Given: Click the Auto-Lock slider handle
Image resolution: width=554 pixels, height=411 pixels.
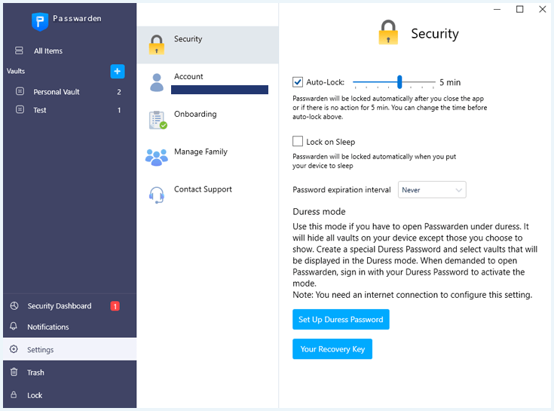Looking at the screenshot, I should click(x=399, y=82).
